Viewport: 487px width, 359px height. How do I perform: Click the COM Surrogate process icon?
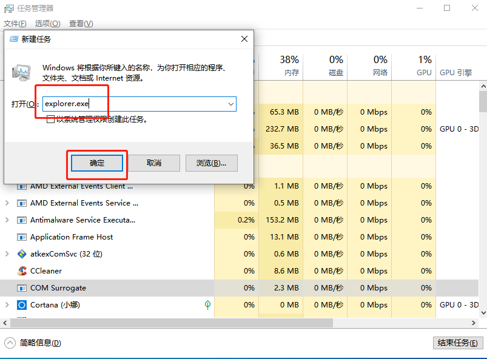pos(22,288)
